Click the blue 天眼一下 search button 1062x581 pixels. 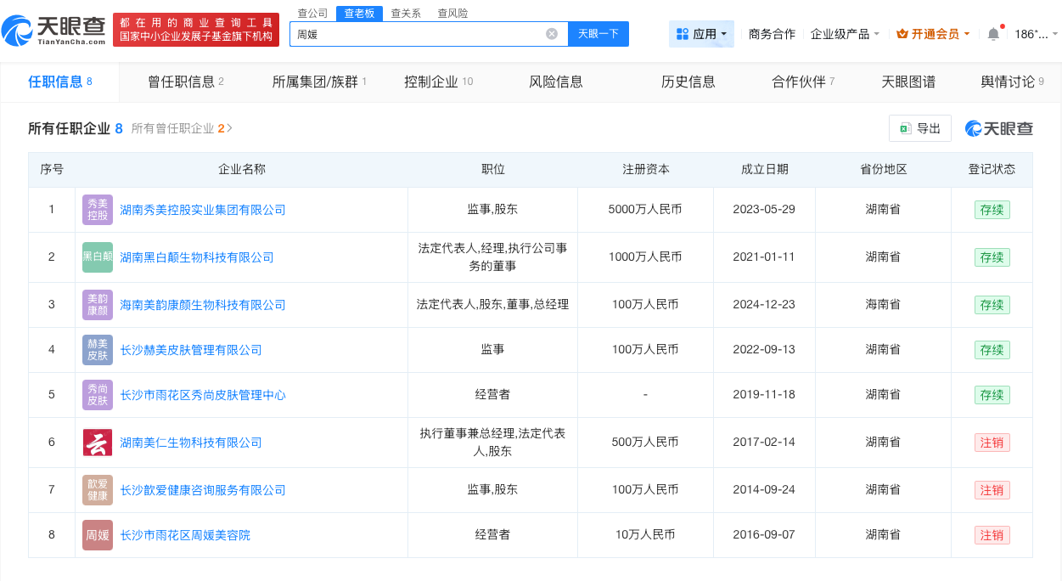[599, 33]
